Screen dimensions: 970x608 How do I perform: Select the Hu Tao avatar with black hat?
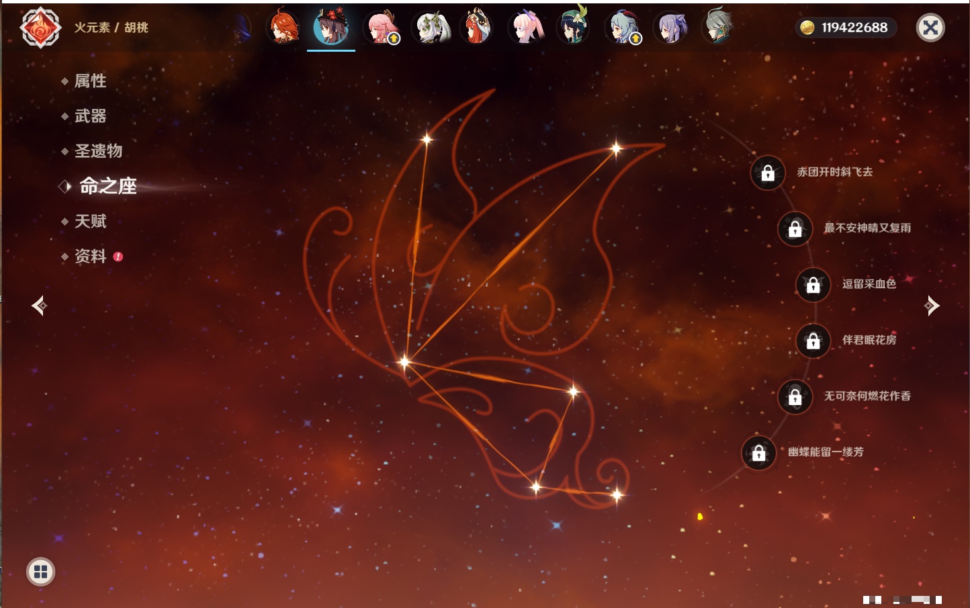pos(331,28)
